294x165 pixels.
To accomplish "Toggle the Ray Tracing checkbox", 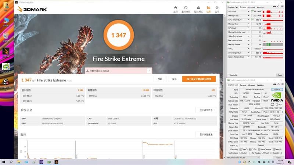I will tap(250, 153).
